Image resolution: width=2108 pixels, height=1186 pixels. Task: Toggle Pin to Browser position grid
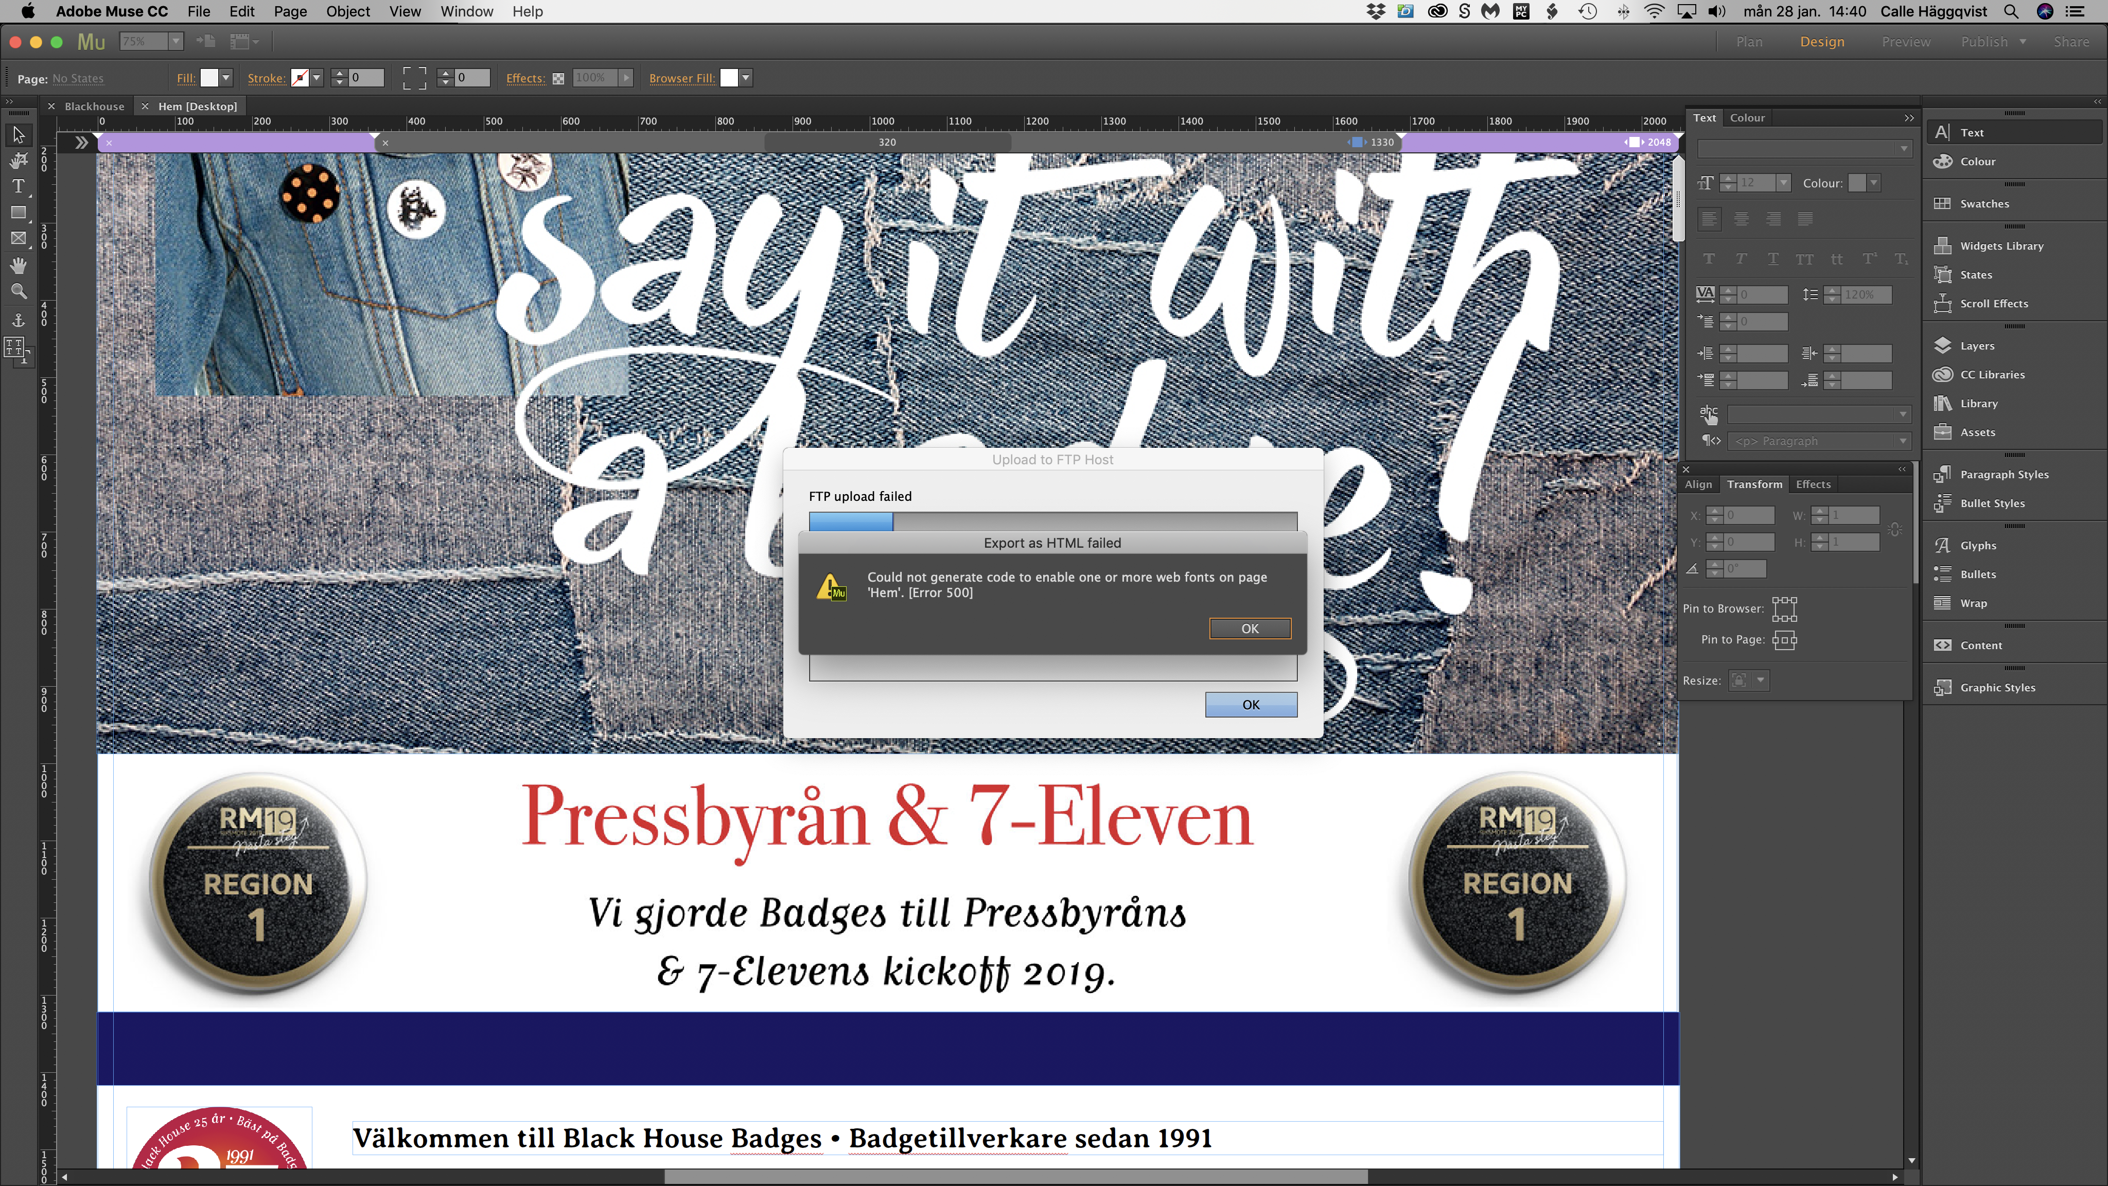click(x=1785, y=609)
